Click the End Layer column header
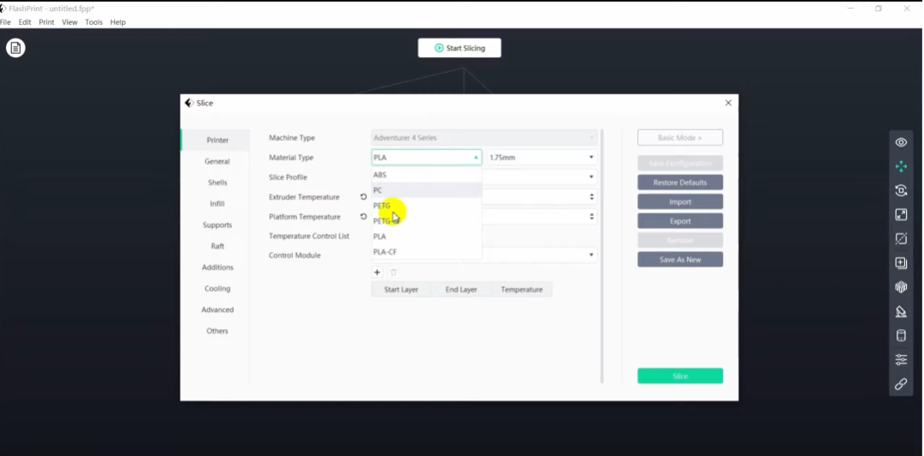This screenshot has height=456, width=924. (x=461, y=290)
